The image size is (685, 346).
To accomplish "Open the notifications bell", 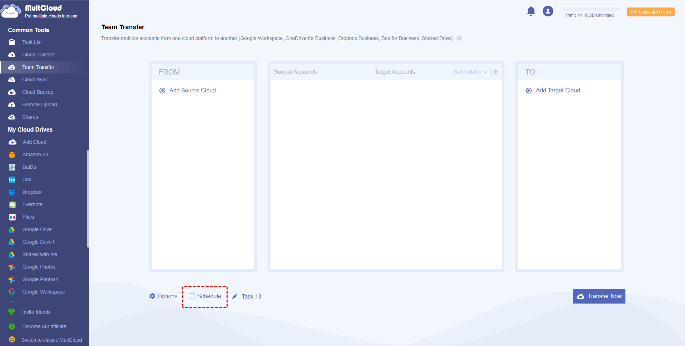I will 531,11.
